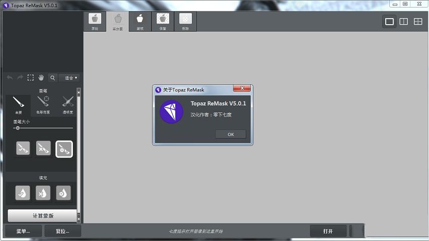This screenshot has height=241, width=429.
Task: Click the undo arrow icon
Action: click(x=10, y=78)
